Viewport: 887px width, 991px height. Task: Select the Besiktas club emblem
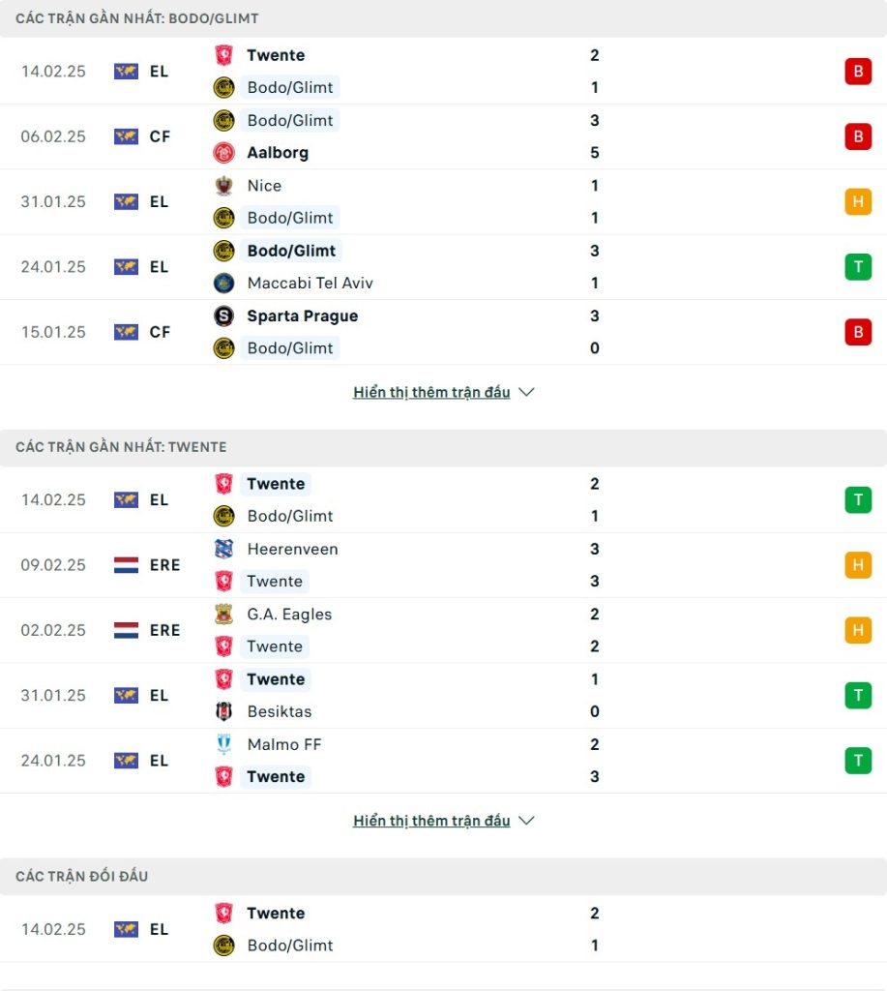[223, 712]
